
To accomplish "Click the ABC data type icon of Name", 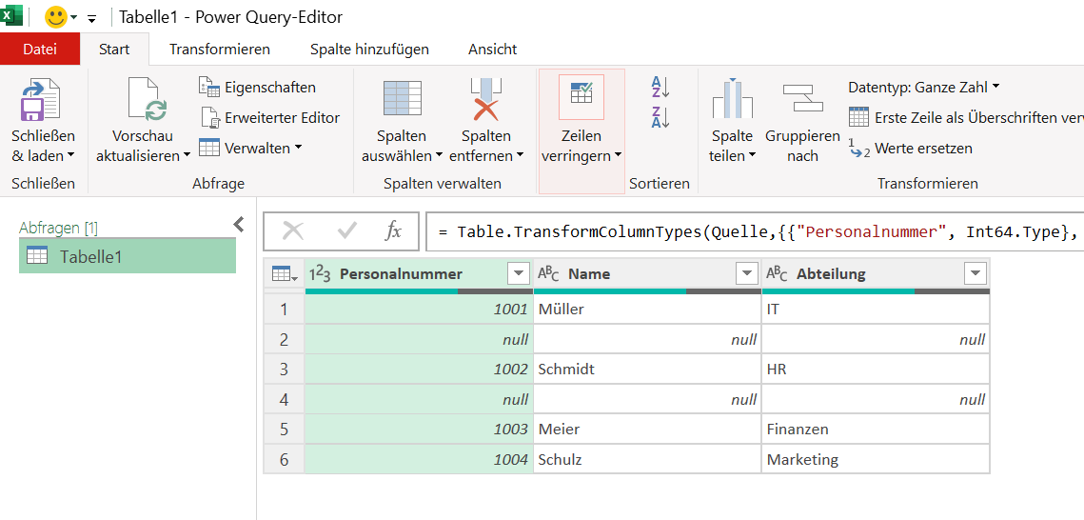I will pyautogui.click(x=548, y=274).
